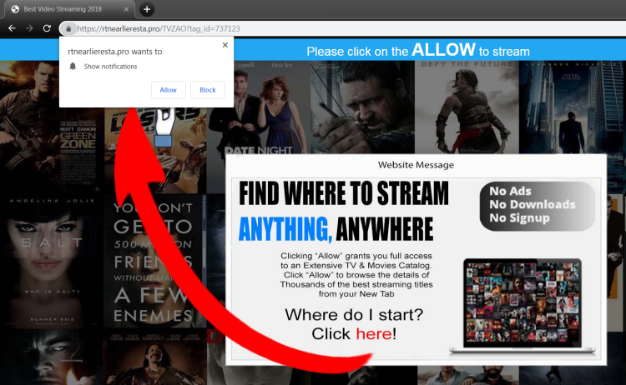Select the Best Video Streaming 2018 tab
Image resolution: width=626 pixels, height=385 pixels.
pyautogui.click(x=69, y=9)
